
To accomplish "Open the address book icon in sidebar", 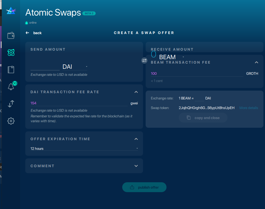I will point(11,69).
